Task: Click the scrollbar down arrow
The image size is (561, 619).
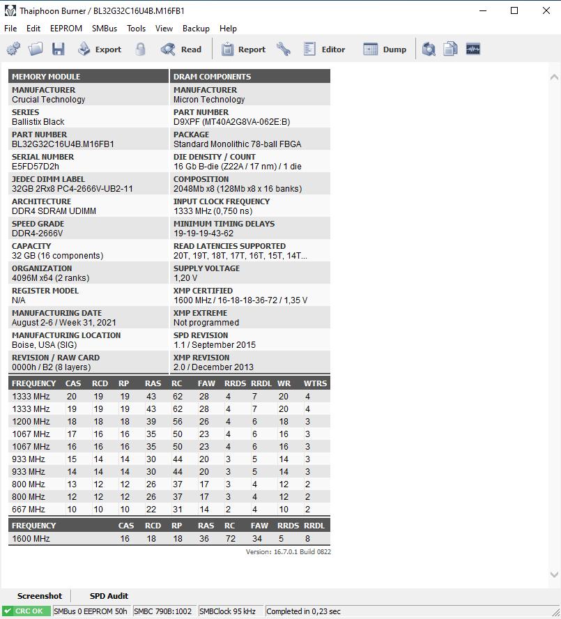Action: (x=554, y=575)
